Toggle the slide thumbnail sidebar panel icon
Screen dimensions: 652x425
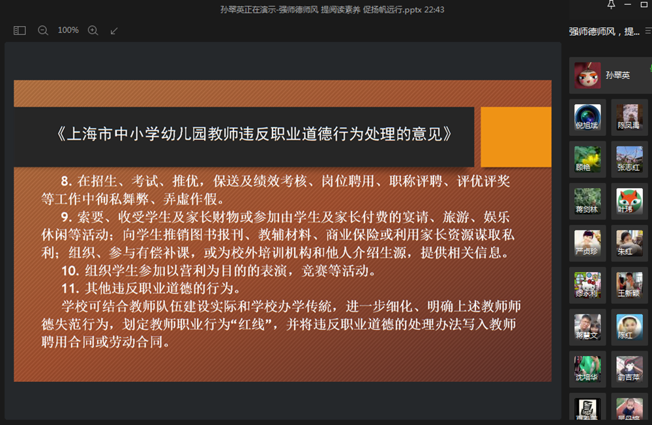[20, 31]
